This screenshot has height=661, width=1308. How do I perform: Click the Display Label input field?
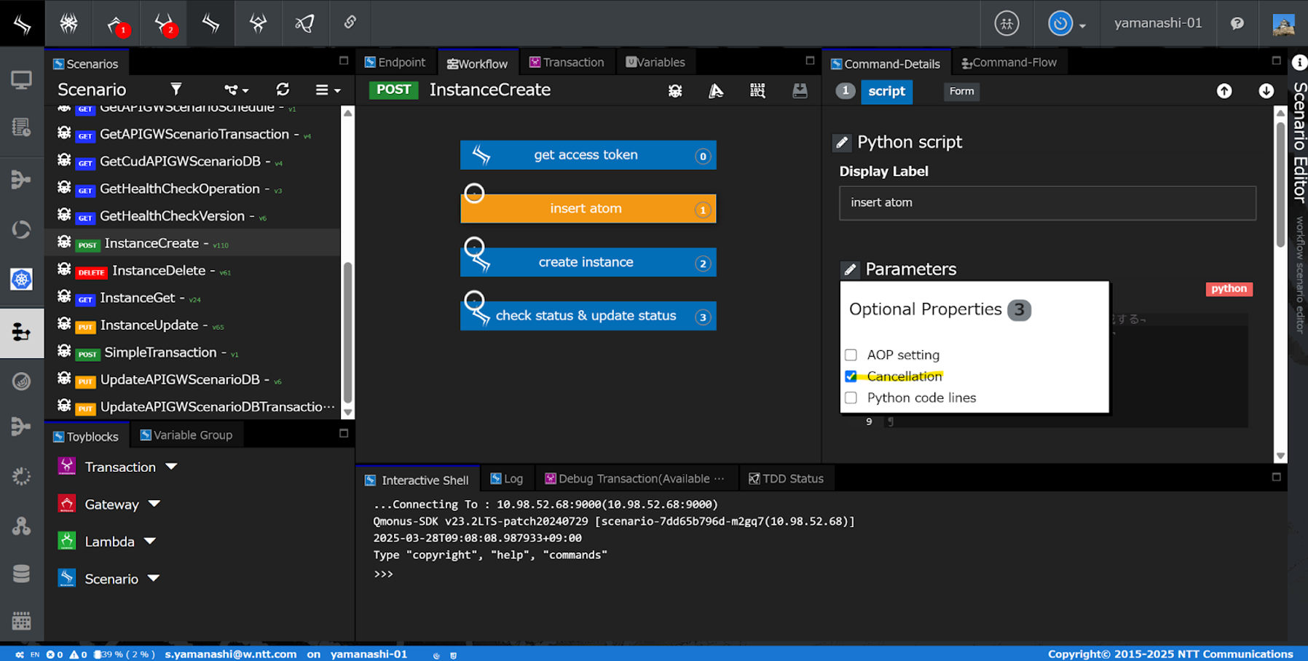1047,202
